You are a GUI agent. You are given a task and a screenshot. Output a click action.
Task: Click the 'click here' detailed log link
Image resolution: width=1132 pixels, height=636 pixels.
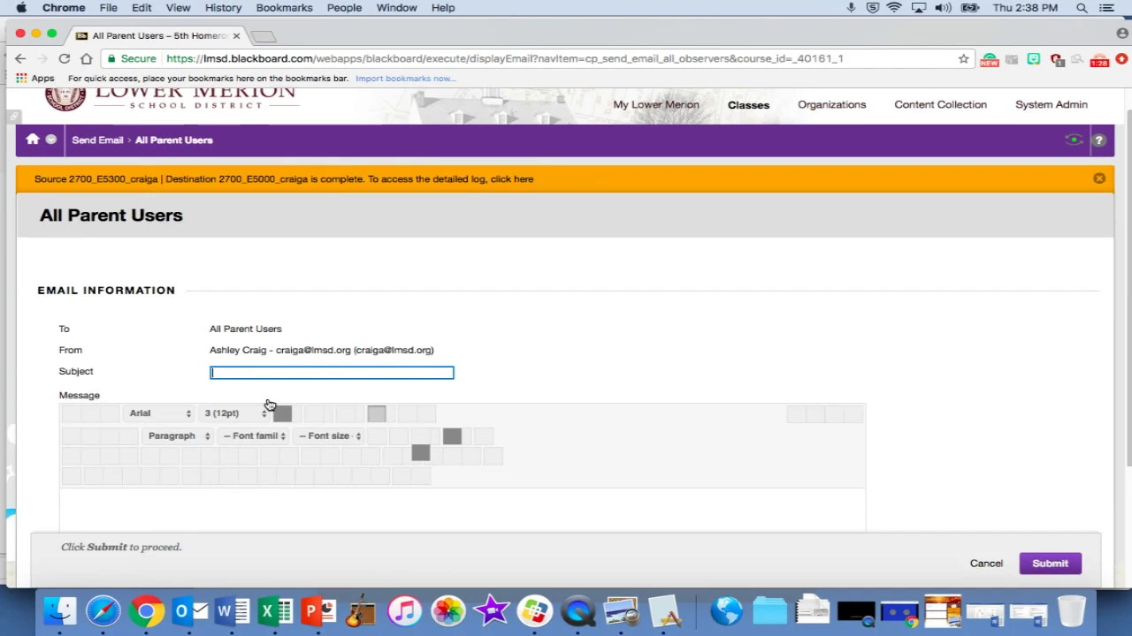(x=511, y=178)
